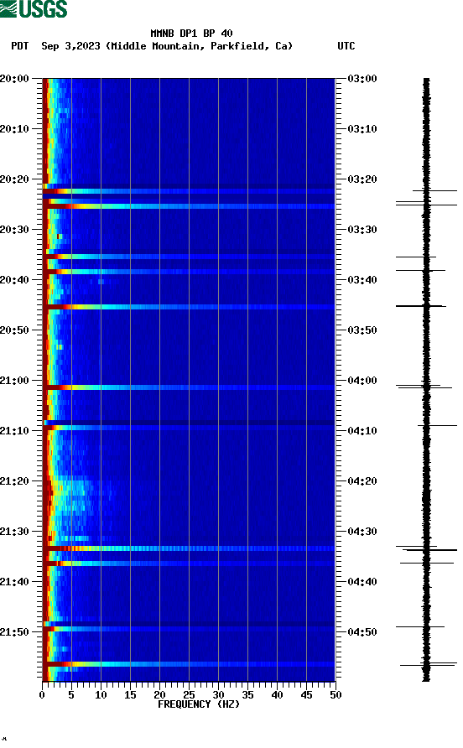Click the title text 'MMNB DP1 BP 40'
The width and height of the screenshot is (463, 748).
(x=191, y=34)
